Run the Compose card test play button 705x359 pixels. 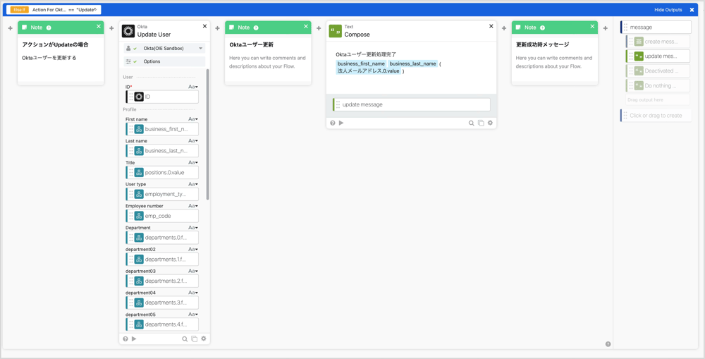click(x=341, y=123)
